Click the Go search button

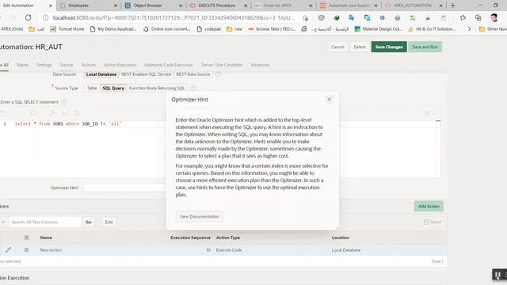88,222
